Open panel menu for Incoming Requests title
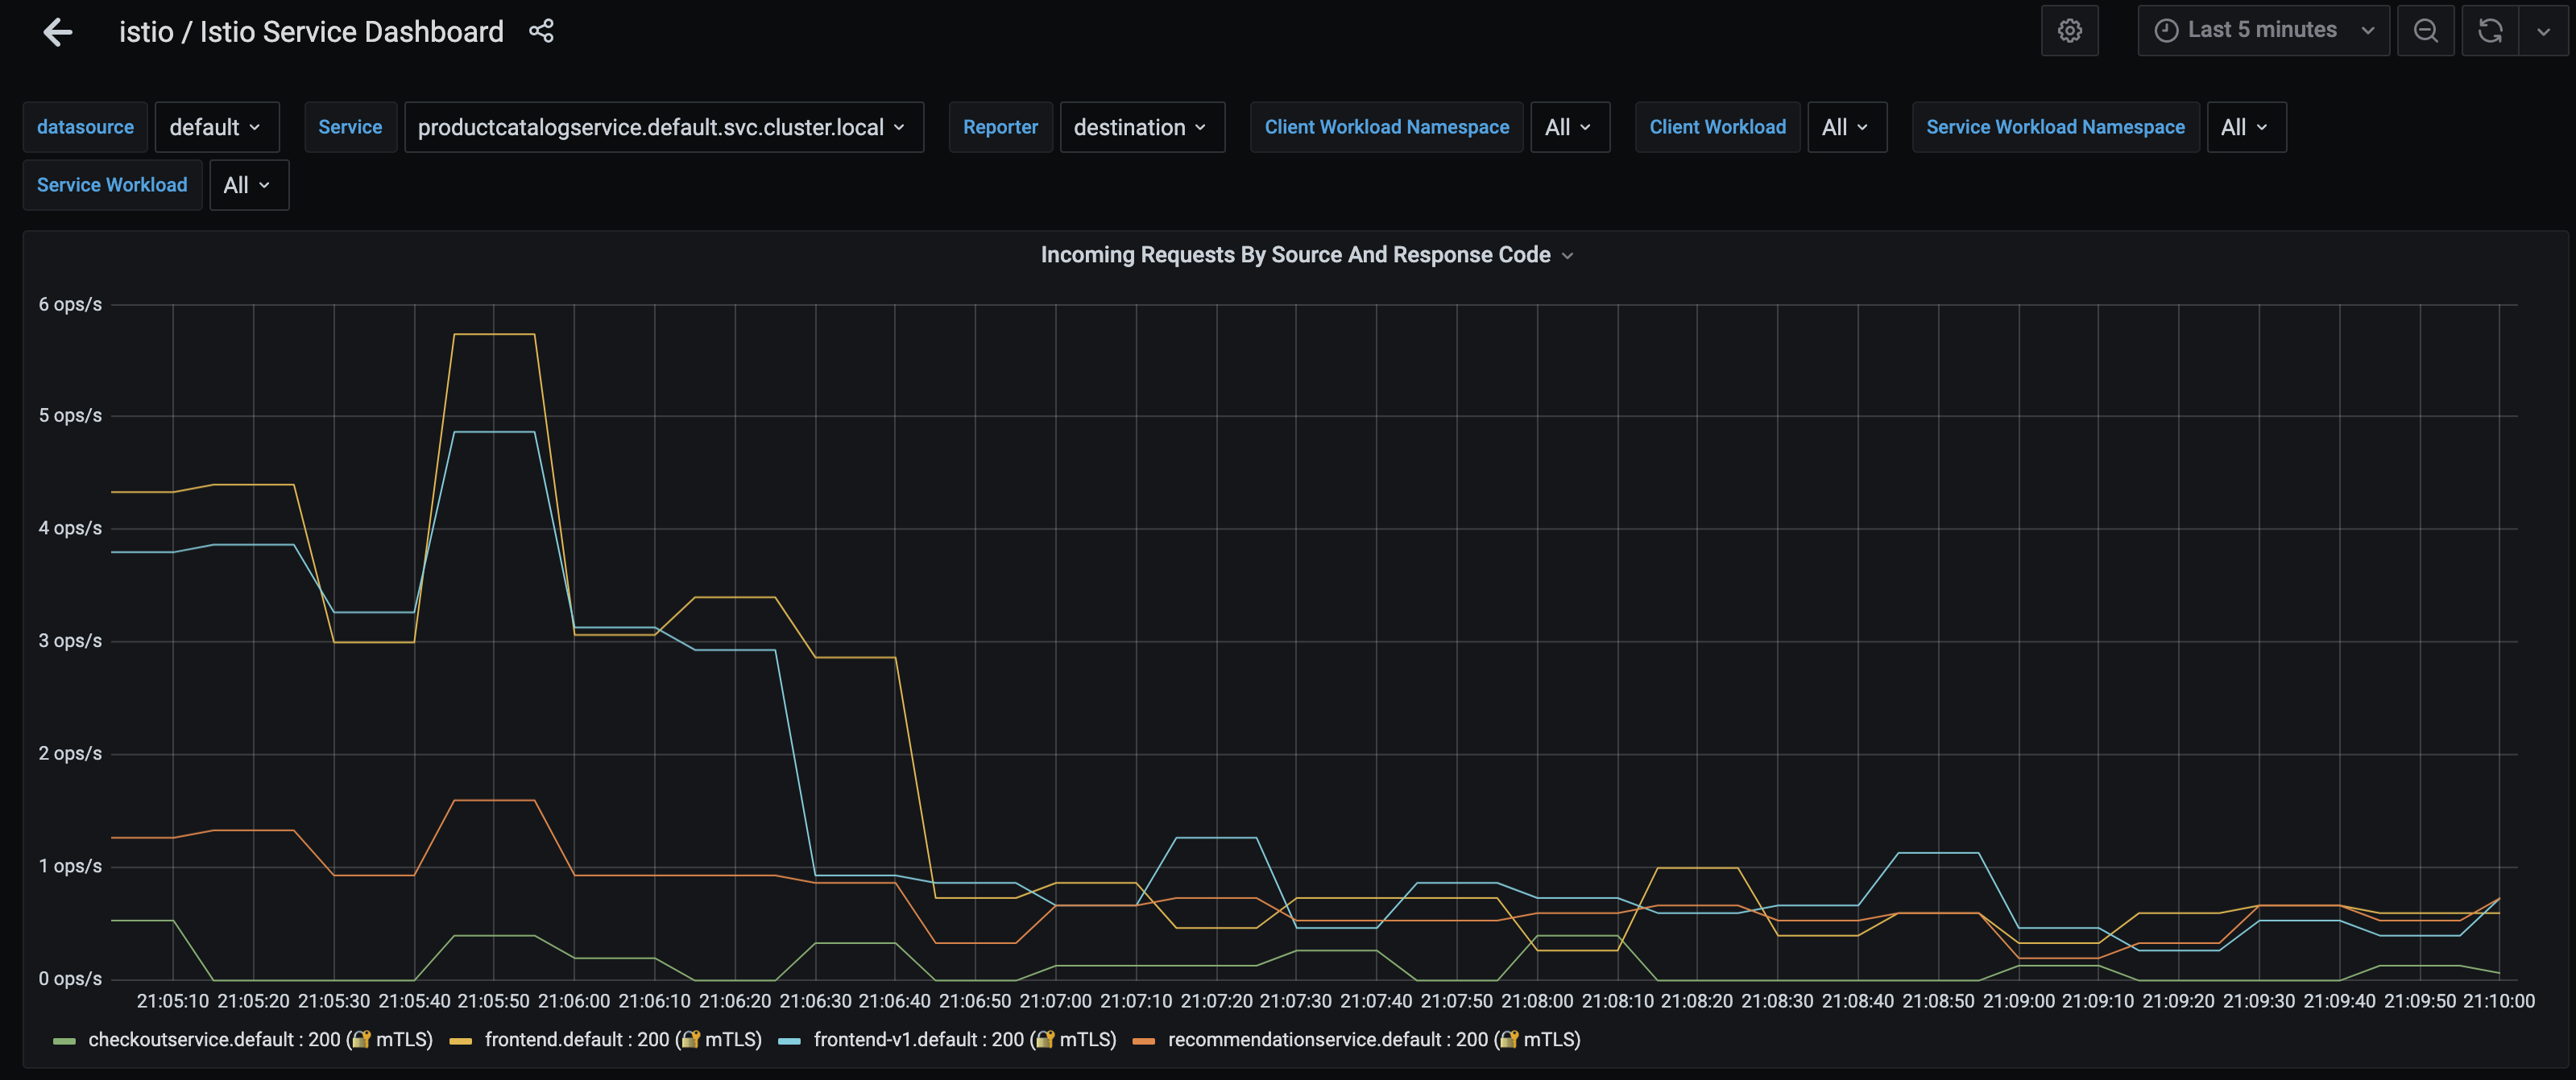 (1567, 256)
